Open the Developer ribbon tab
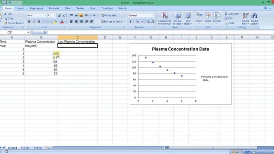This screenshot has width=274, height=154. [107, 8]
